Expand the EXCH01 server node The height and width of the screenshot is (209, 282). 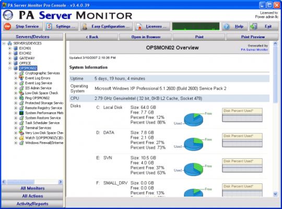pyautogui.click(x=10, y=48)
